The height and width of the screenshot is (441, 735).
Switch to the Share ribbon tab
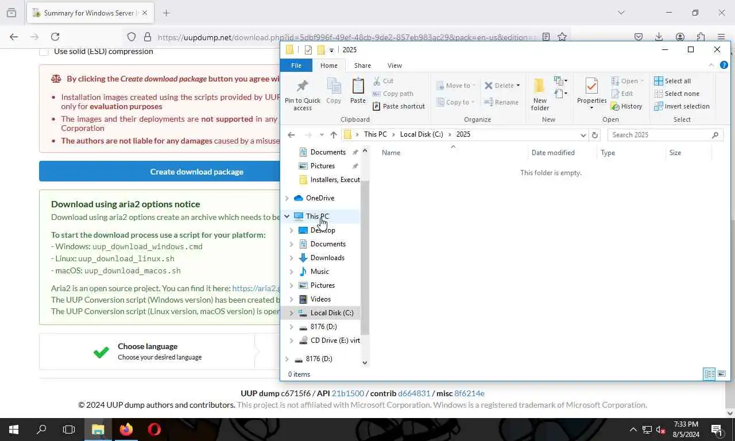coord(362,65)
